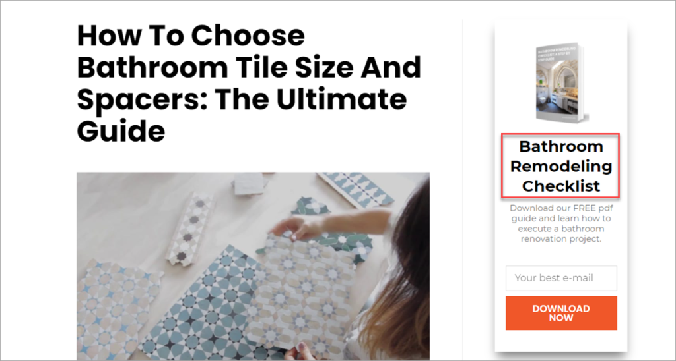Click the DOWNLOAD NOW orange button

(x=561, y=313)
